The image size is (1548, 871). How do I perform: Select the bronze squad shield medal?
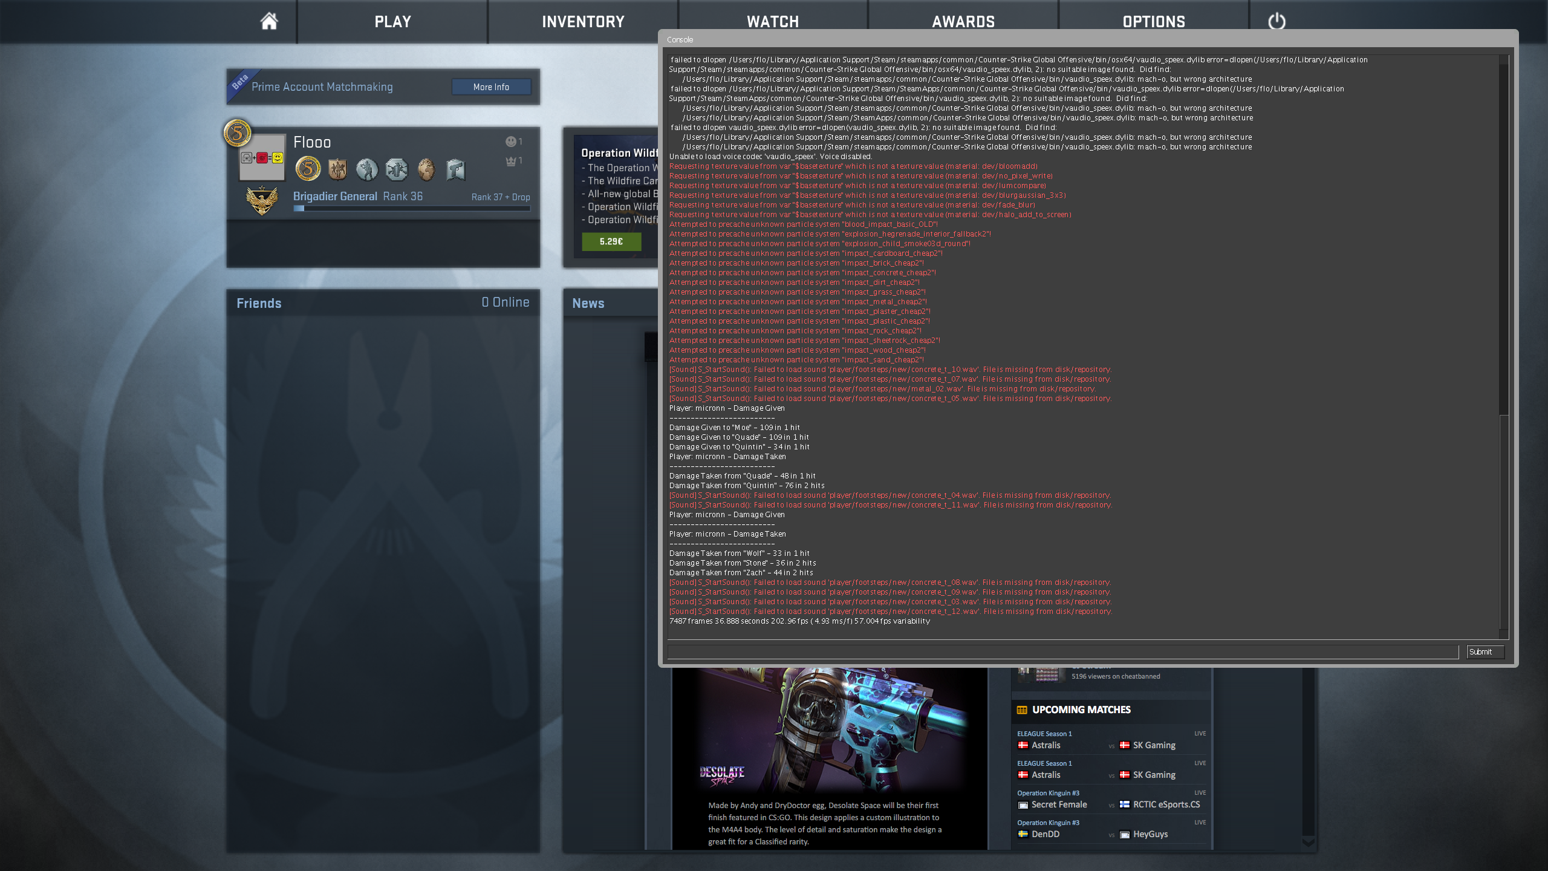(x=337, y=169)
